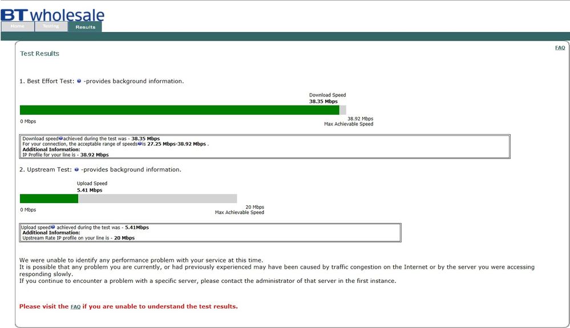Click the grey remainder of upload bar
The width and height of the screenshot is (570, 328).
157,199
